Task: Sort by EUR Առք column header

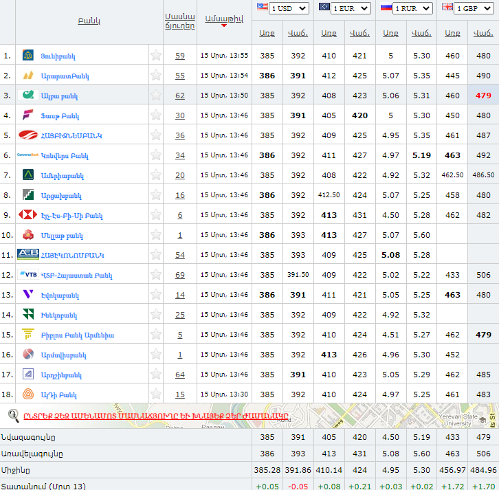Action: (x=329, y=33)
